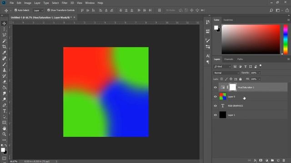Toggle lock transparent pixels
The image size is (291, 163).
click(221, 79)
